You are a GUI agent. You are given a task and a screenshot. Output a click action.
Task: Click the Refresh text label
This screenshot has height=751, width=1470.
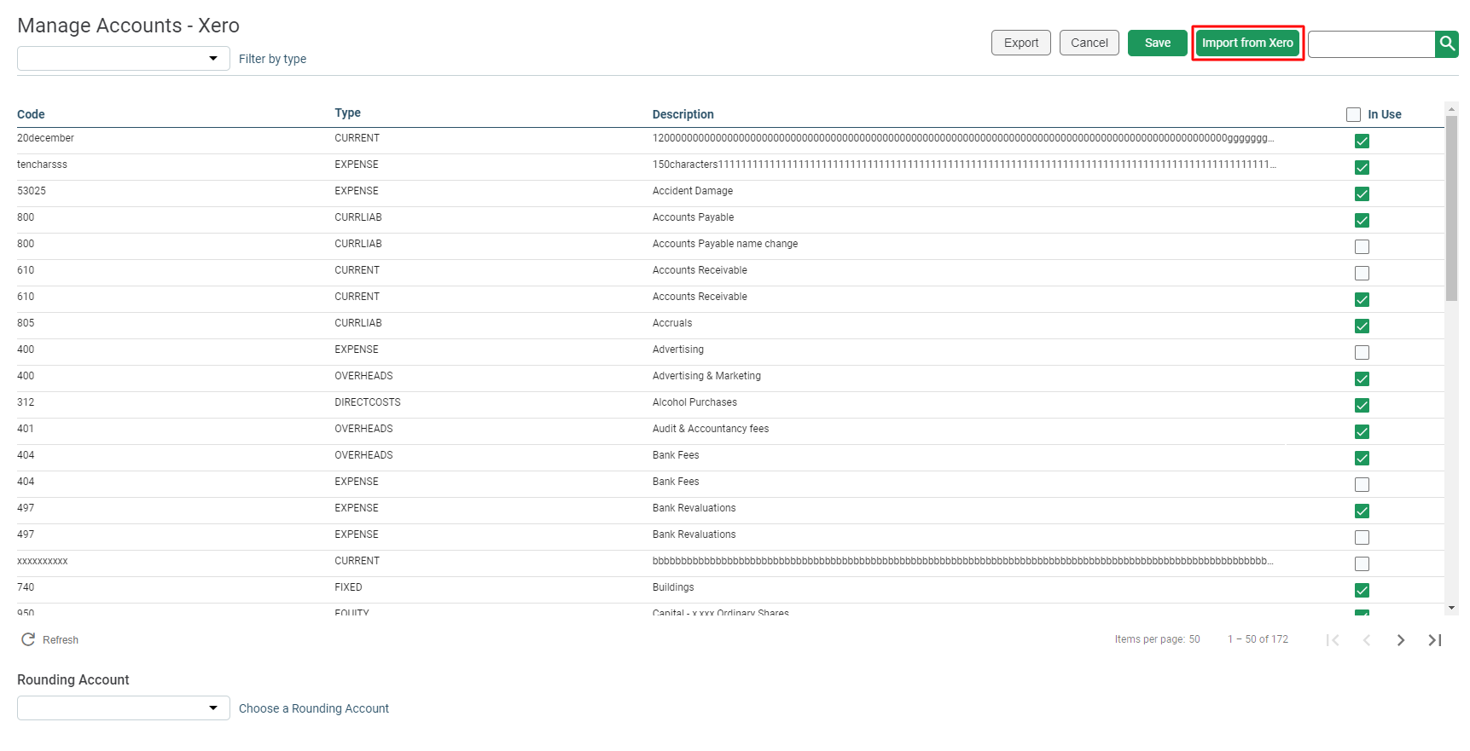61,640
